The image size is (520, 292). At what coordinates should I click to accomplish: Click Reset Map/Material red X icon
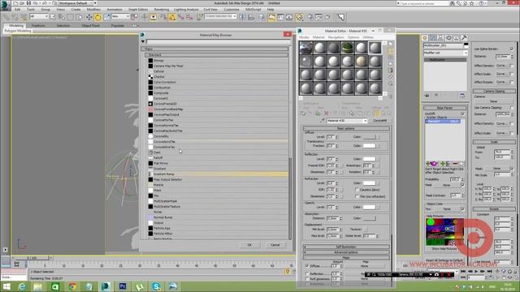327,114
